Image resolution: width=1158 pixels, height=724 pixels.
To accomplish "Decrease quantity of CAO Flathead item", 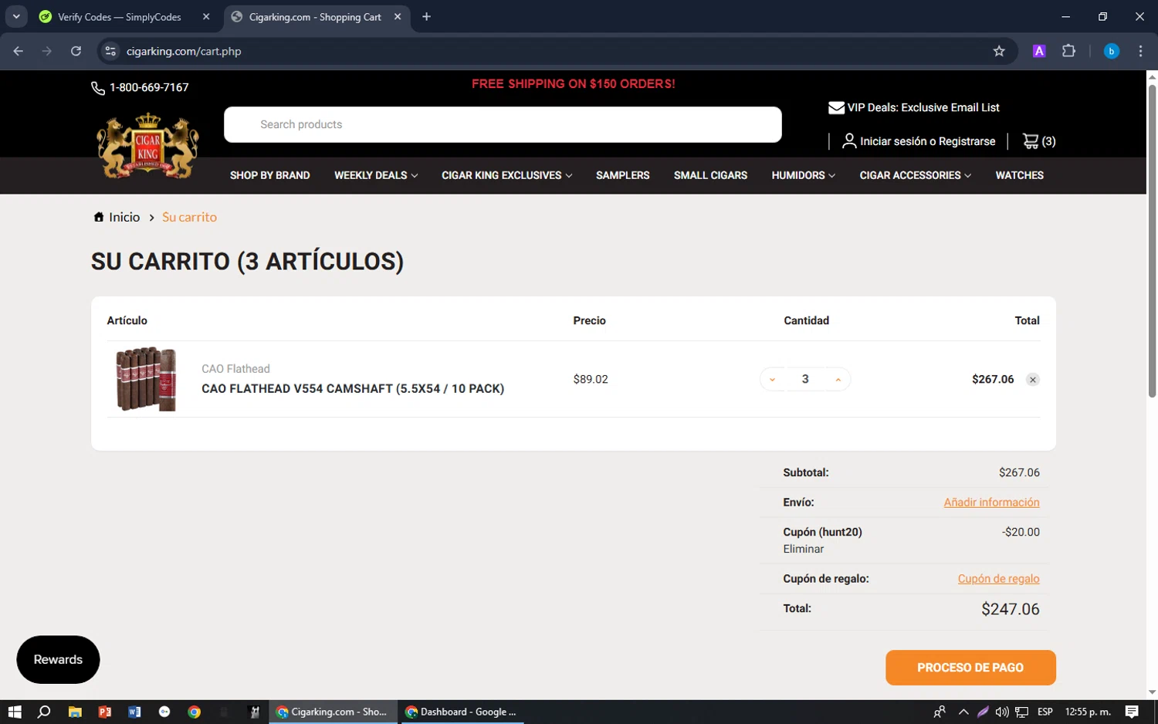I will tap(772, 380).
